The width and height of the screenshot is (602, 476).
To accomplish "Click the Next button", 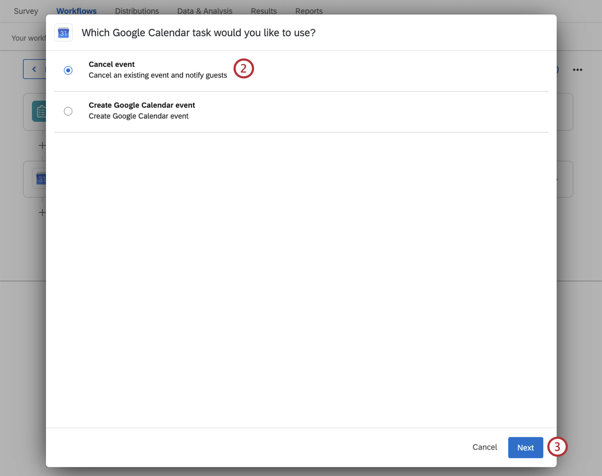I will [x=525, y=447].
